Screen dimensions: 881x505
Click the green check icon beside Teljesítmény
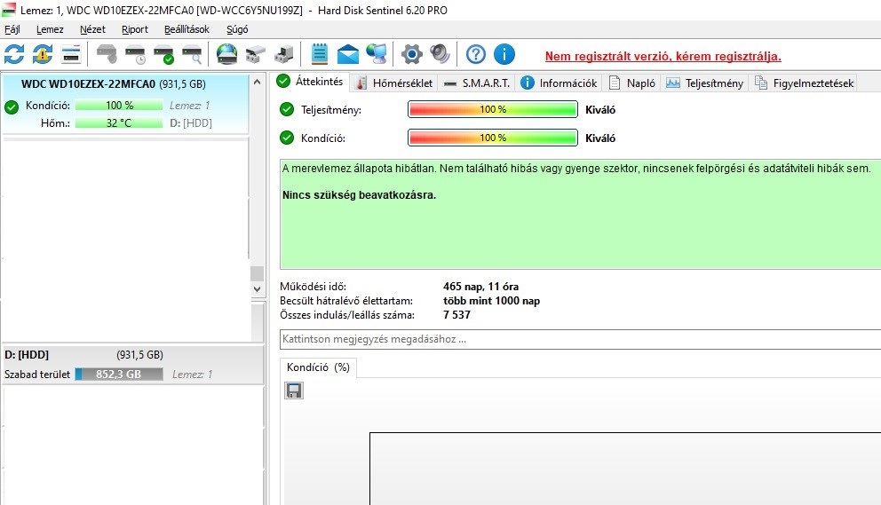point(287,109)
